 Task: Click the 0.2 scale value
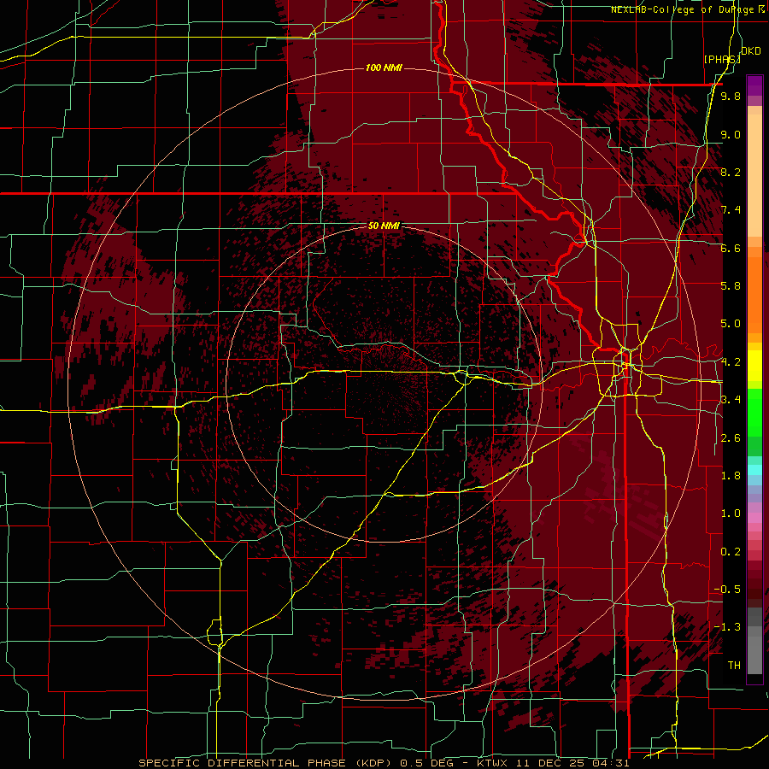[x=731, y=552]
